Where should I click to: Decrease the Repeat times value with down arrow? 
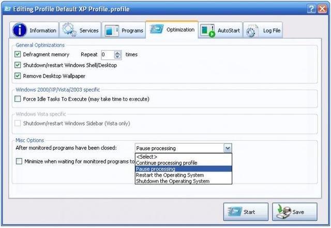coord(117,56)
